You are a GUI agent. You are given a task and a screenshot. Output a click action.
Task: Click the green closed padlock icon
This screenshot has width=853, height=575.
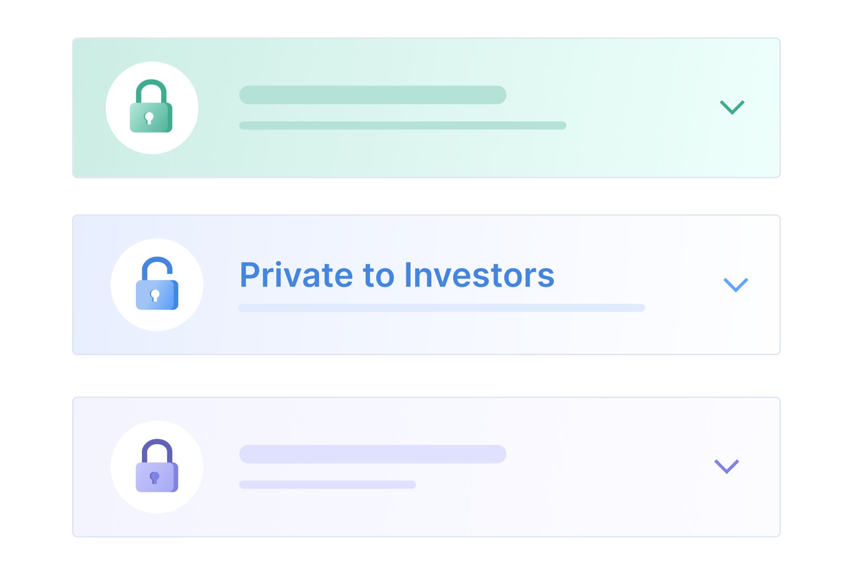click(x=151, y=106)
